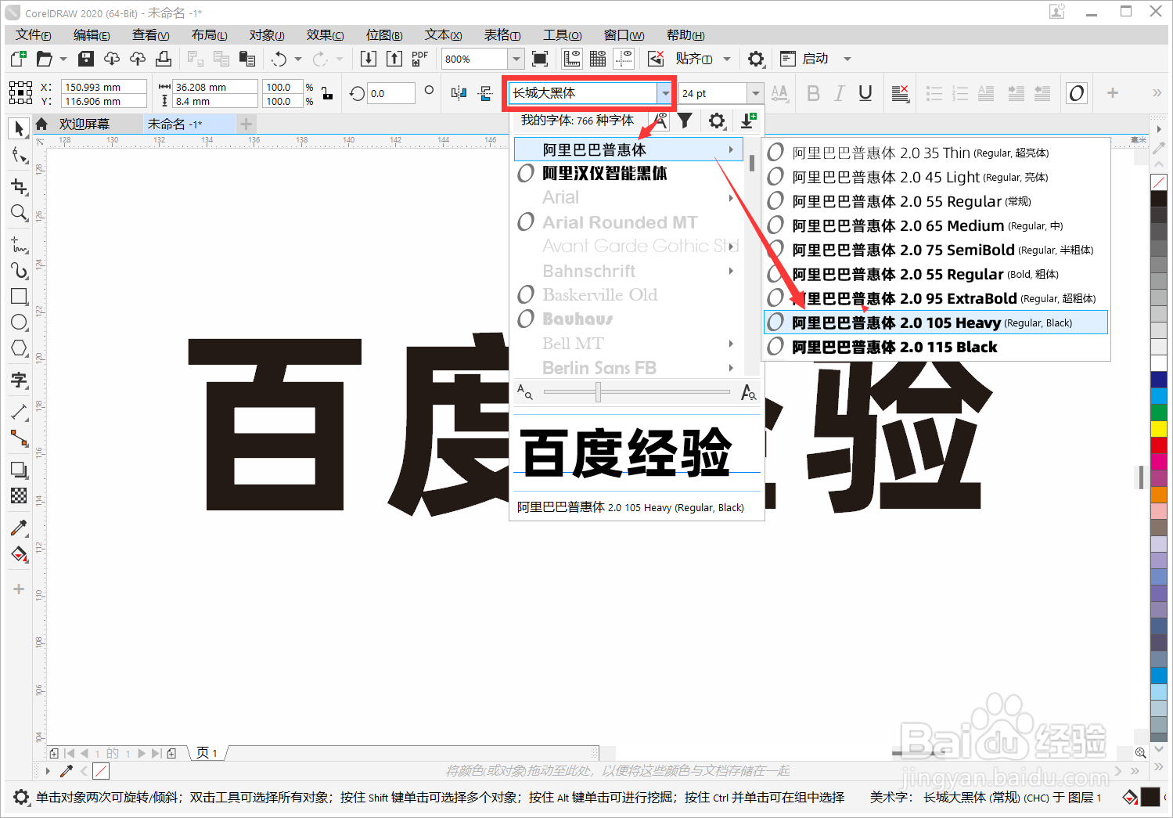
Task: Expand the Berlin Sans FB submenu
Action: [731, 368]
